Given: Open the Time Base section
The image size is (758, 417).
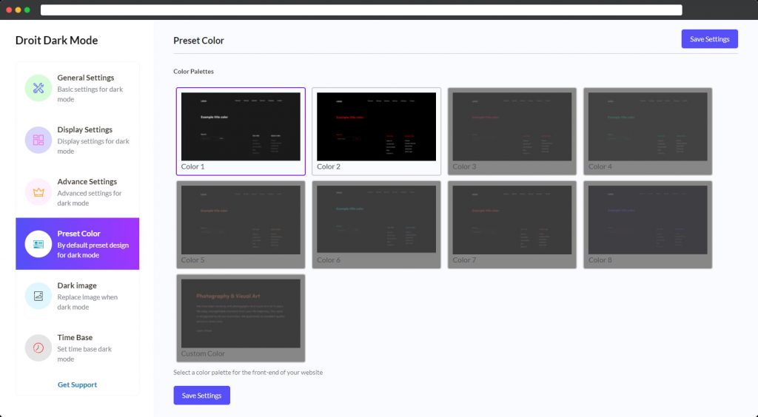Looking at the screenshot, I should (77, 348).
